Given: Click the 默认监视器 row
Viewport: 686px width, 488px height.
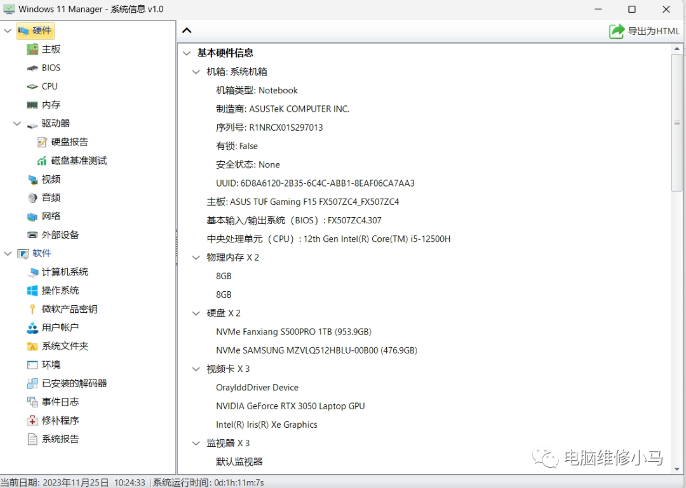Looking at the screenshot, I should pyautogui.click(x=239, y=462).
